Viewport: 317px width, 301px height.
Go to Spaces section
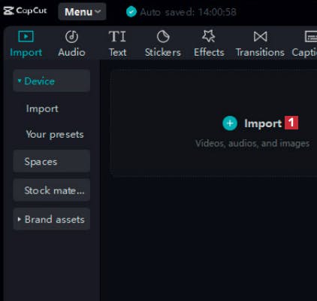(52, 161)
